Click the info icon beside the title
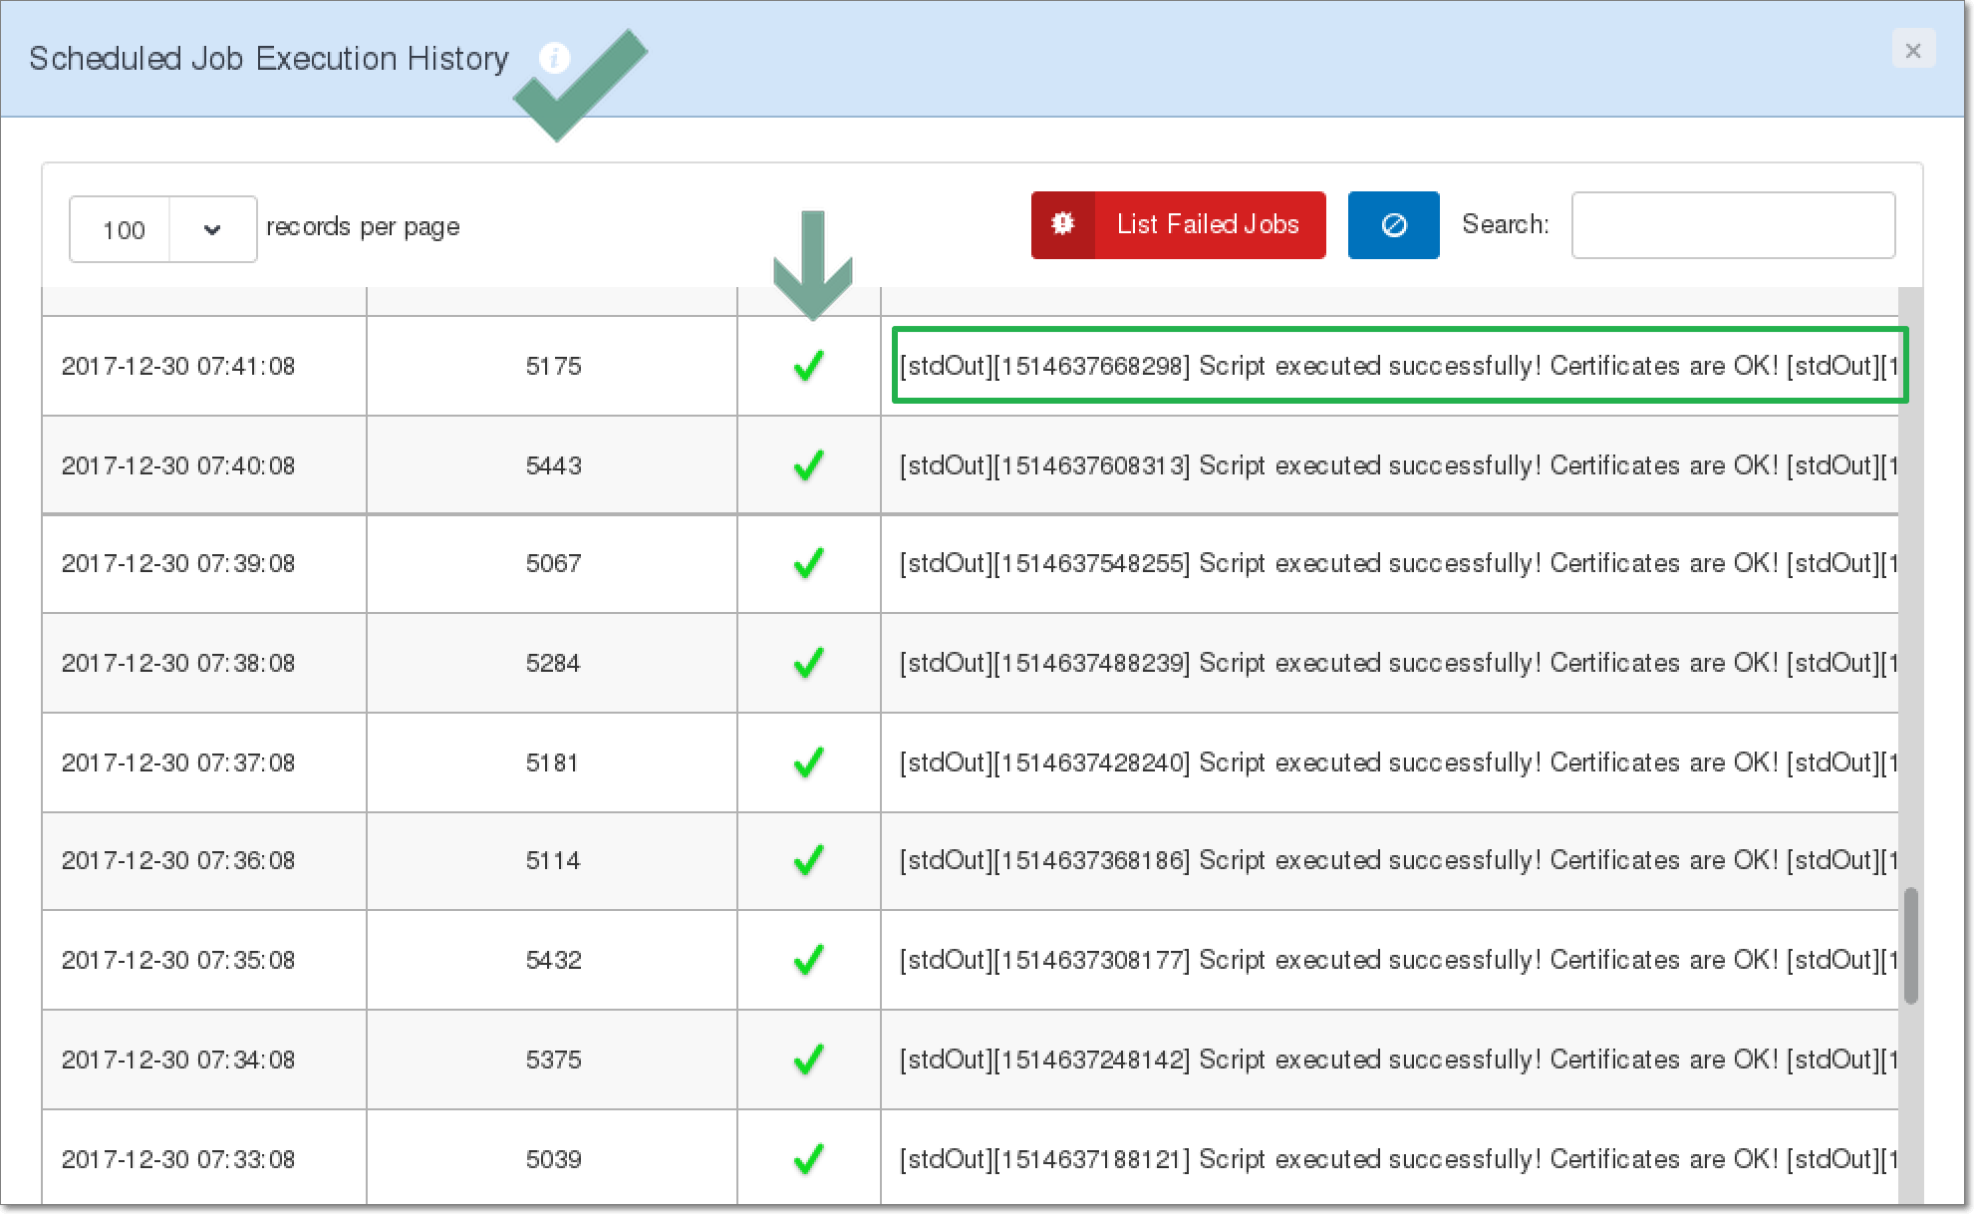The image size is (1974, 1214). [x=554, y=58]
